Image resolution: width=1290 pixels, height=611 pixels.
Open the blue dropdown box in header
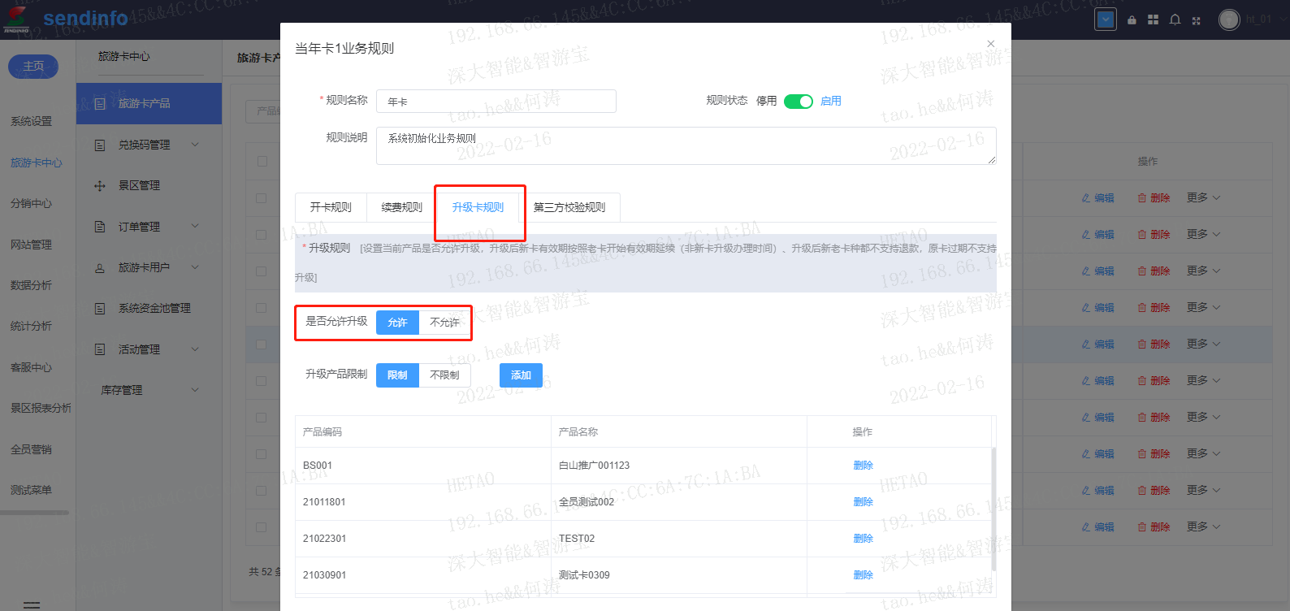pyautogui.click(x=1106, y=19)
